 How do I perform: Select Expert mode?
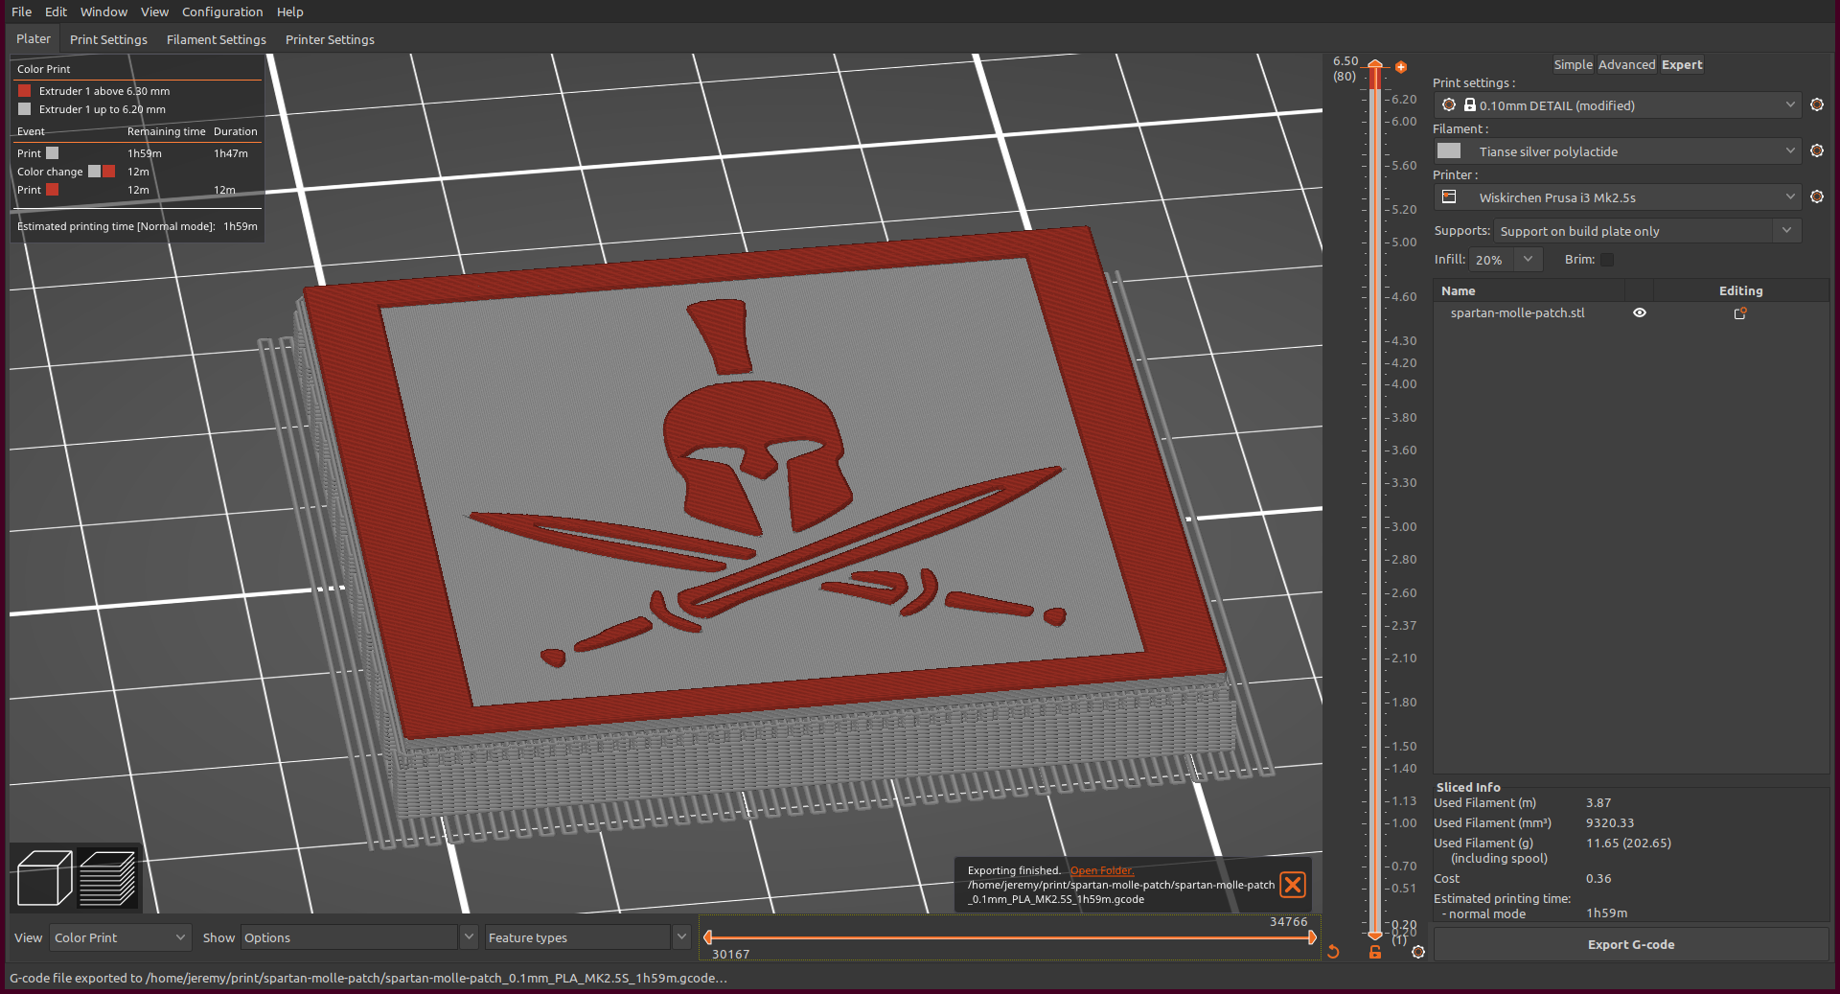[x=1682, y=64]
